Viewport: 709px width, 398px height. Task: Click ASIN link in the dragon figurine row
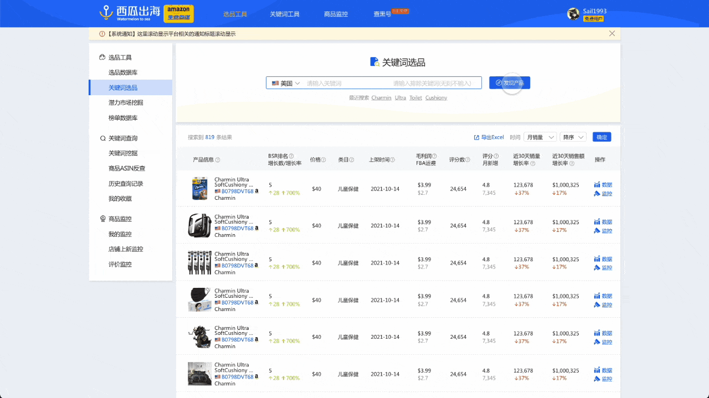(238, 340)
